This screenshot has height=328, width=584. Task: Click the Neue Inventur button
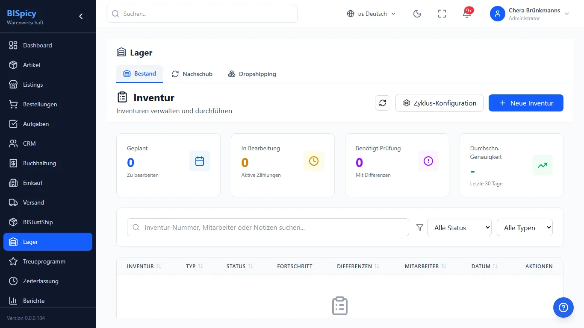coord(526,103)
